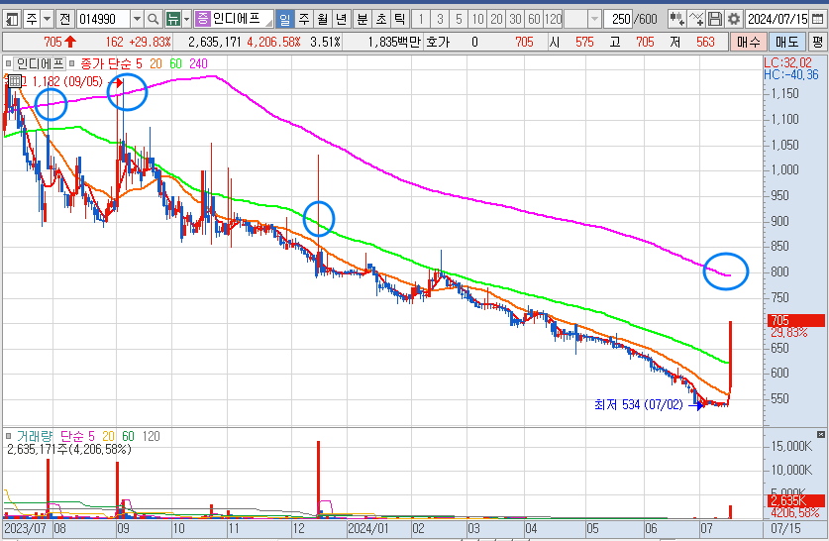Open stock search magnifier
The image size is (829, 541).
click(153, 20)
